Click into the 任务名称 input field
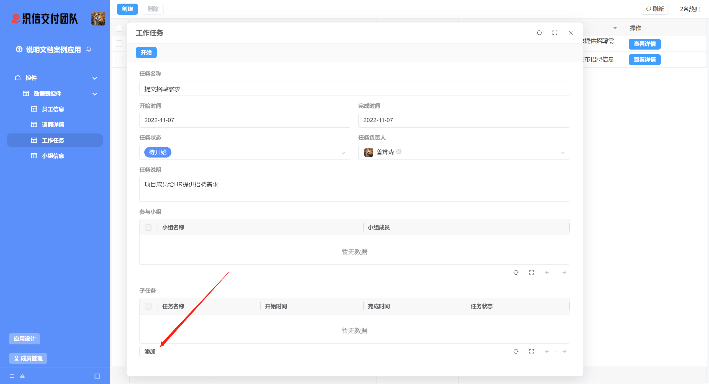Viewport: 709px width, 384px height. pos(354,89)
